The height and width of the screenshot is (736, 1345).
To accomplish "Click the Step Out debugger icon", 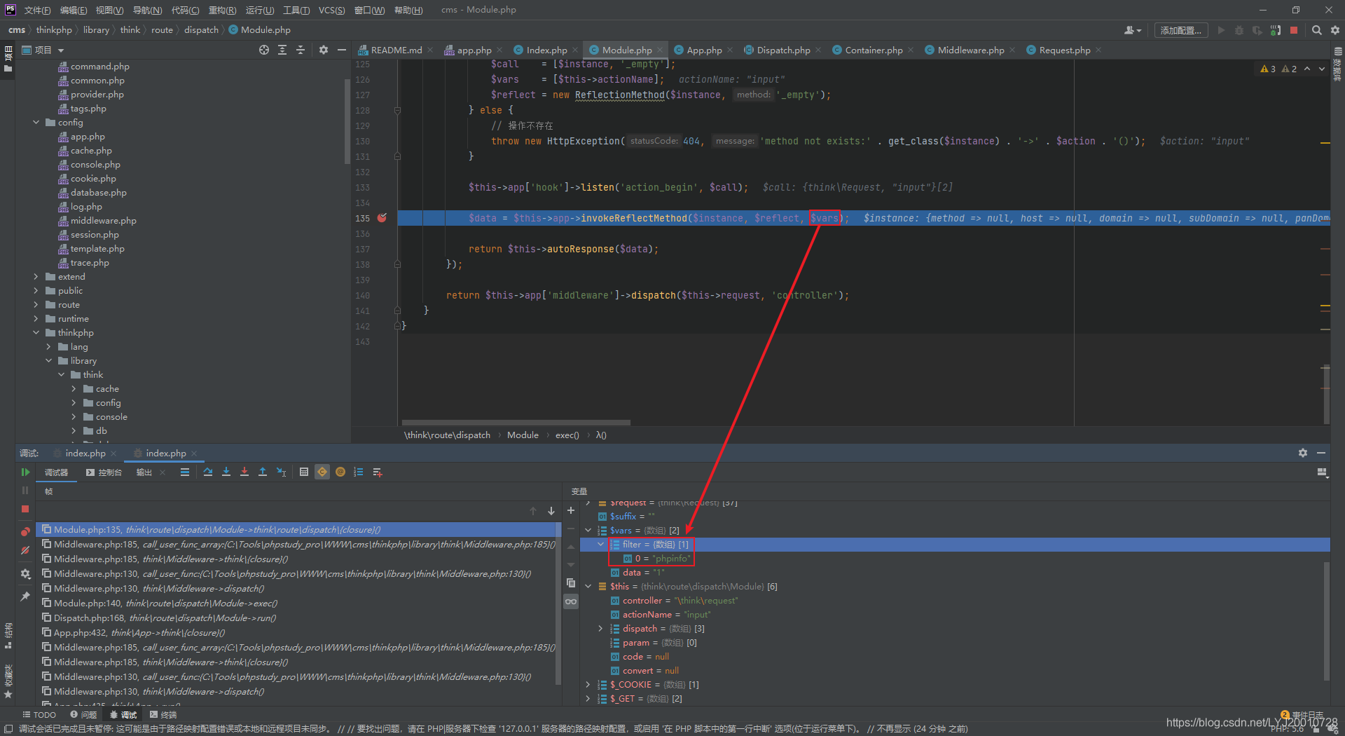I will coord(263,472).
